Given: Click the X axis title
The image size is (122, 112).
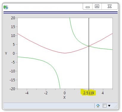Looking at the screenshot, I should click(x=65, y=98).
